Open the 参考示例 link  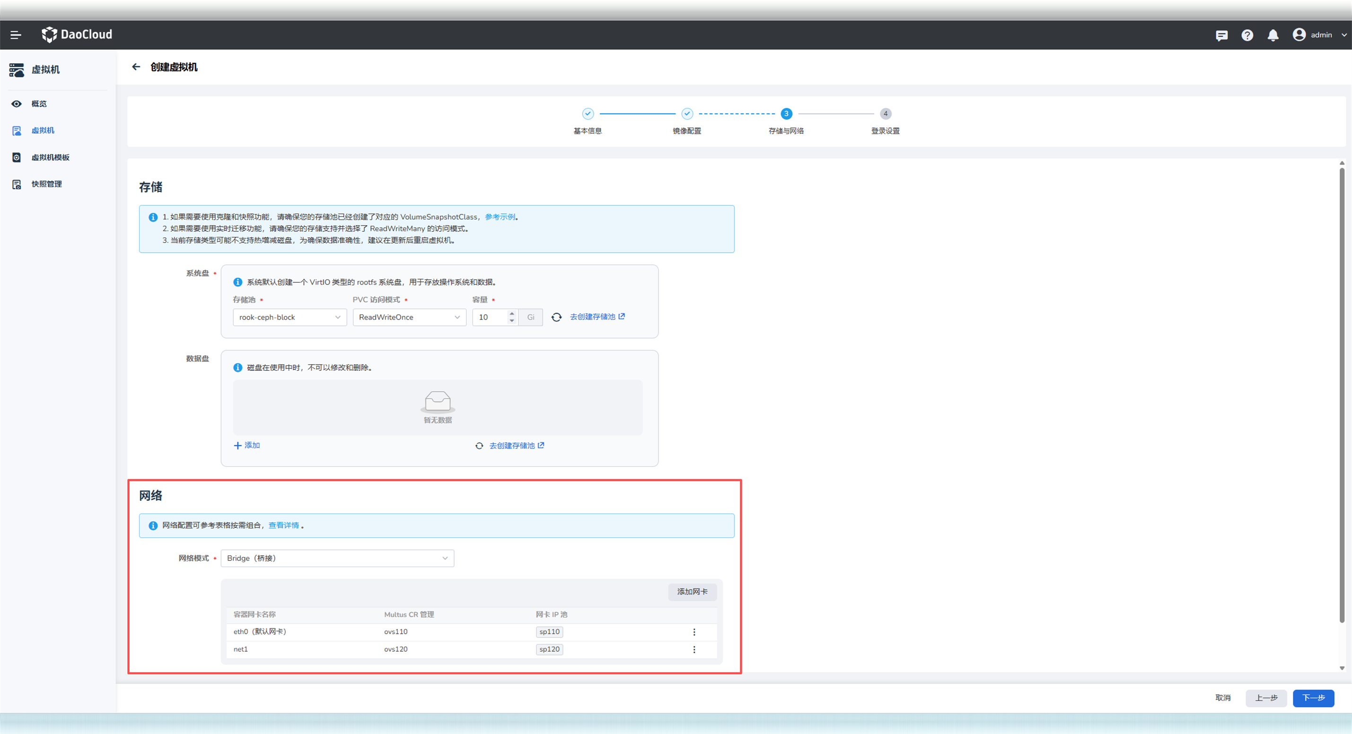point(500,217)
